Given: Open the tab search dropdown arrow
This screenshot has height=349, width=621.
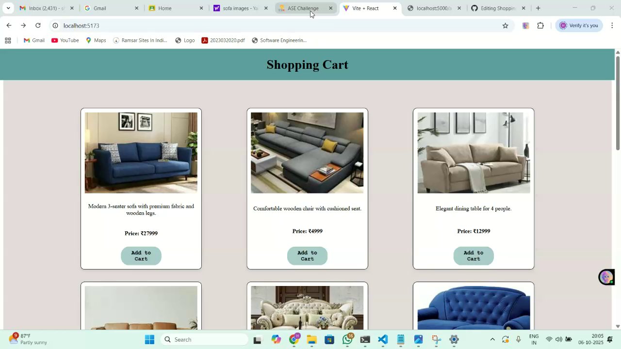Looking at the screenshot, I should coord(8,8).
